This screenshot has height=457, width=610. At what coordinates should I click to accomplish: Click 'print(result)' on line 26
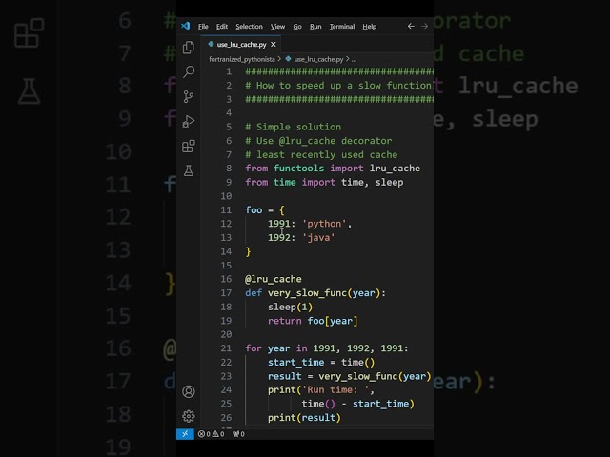[304, 418]
